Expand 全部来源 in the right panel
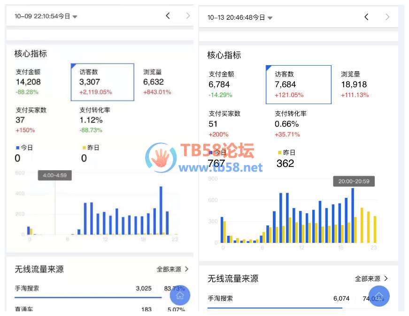409x316 pixels. (x=371, y=278)
